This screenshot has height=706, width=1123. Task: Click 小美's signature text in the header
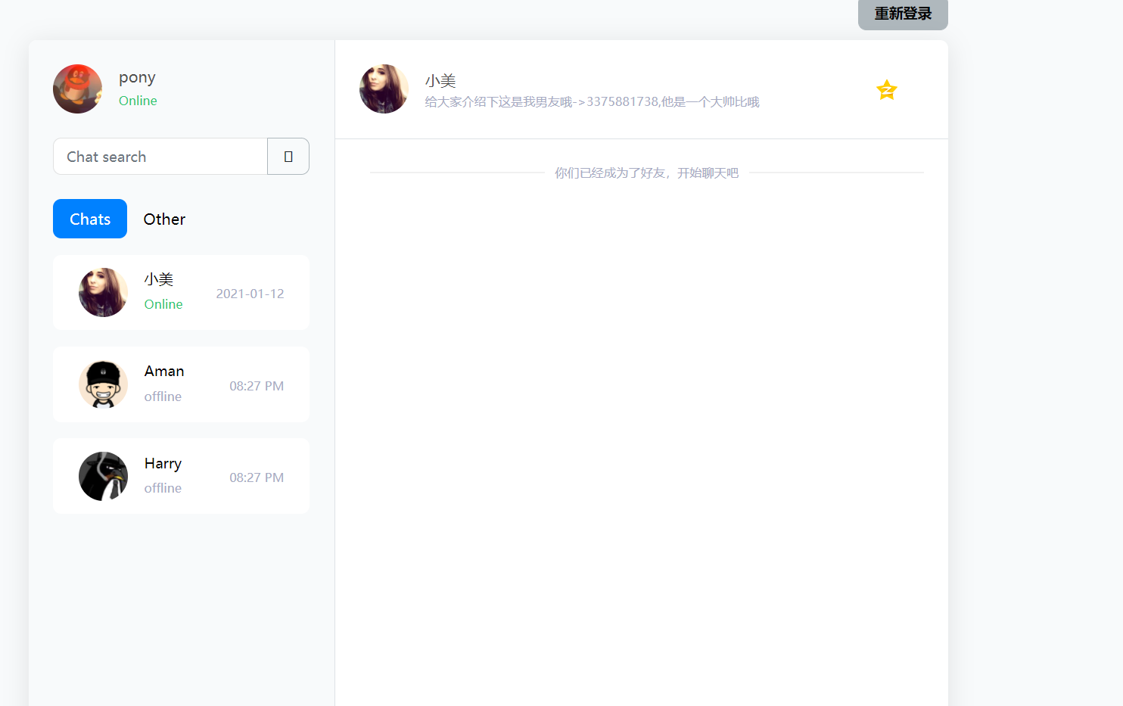pos(593,101)
